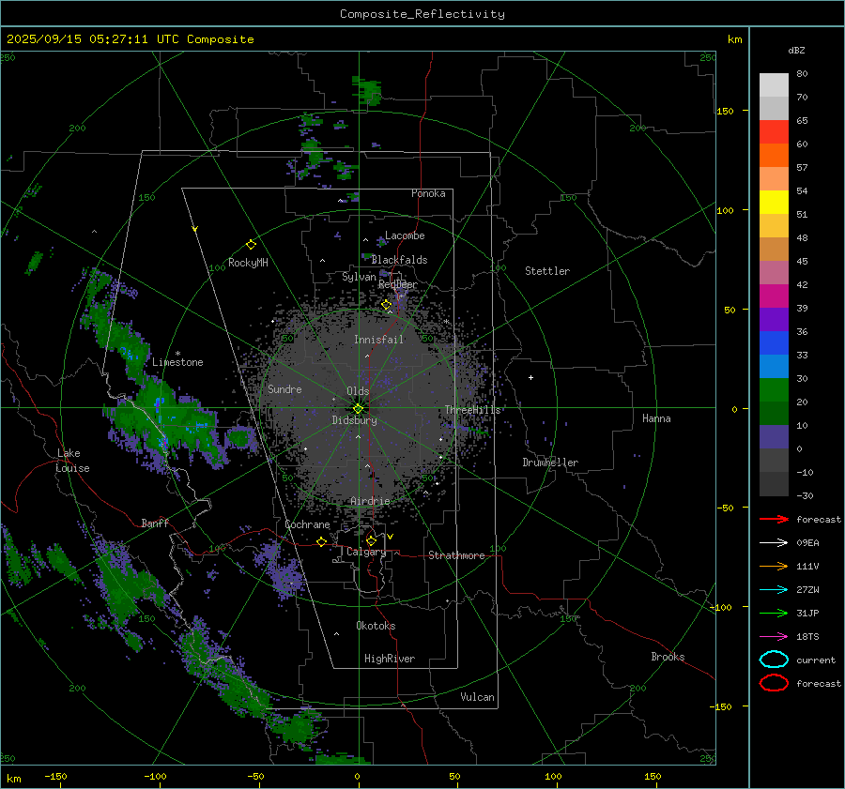Select the blue 36 dBZ color swatch
This screenshot has height=789, width=845.
pyautogui.click(x=774, y=342)
